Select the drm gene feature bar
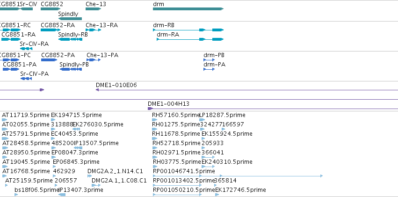398x197 pixels. 188,9
